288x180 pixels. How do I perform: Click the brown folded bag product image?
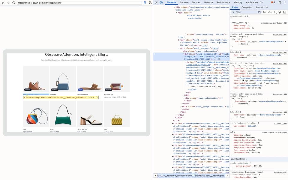(36, 79)
